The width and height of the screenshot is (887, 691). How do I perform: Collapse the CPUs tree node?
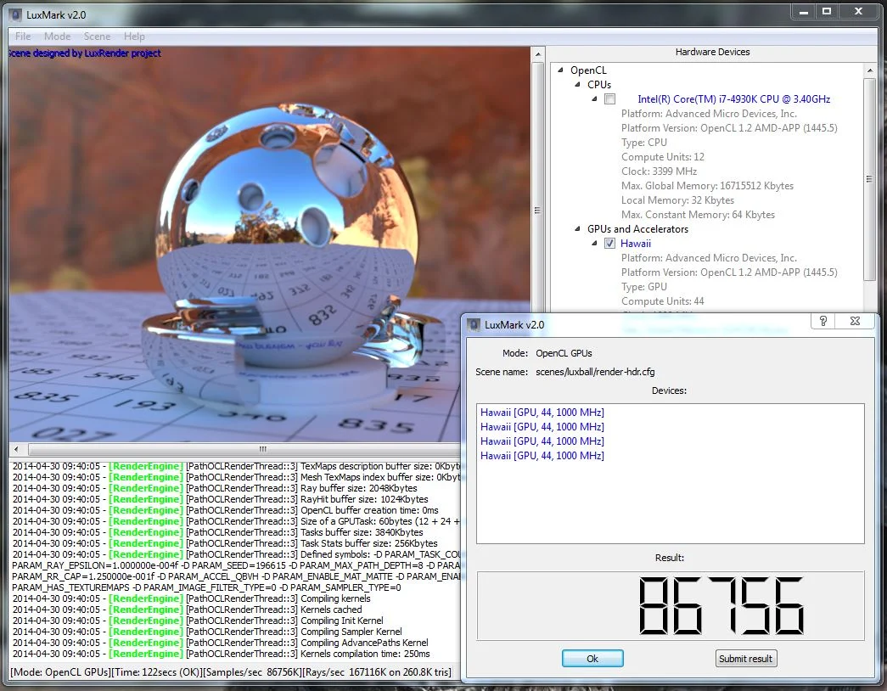(x=577, y=84)
